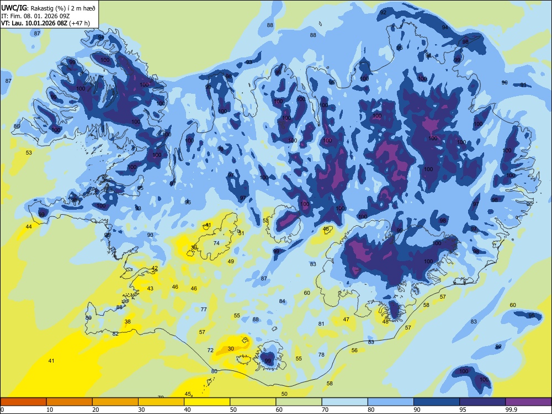
Task: Click the 40–50 % bright yellow legend swatch
Action: (207, 402)
